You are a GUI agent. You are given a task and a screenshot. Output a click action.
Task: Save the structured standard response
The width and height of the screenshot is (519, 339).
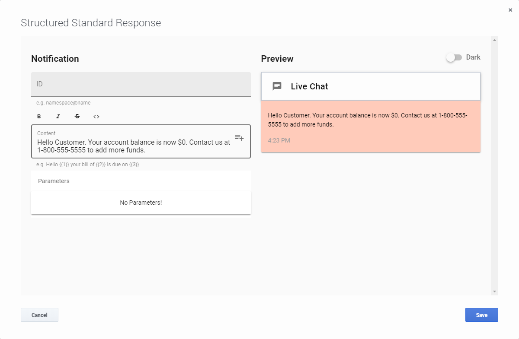point(481,315)
